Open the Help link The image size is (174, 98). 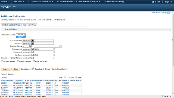click(165, 13)
